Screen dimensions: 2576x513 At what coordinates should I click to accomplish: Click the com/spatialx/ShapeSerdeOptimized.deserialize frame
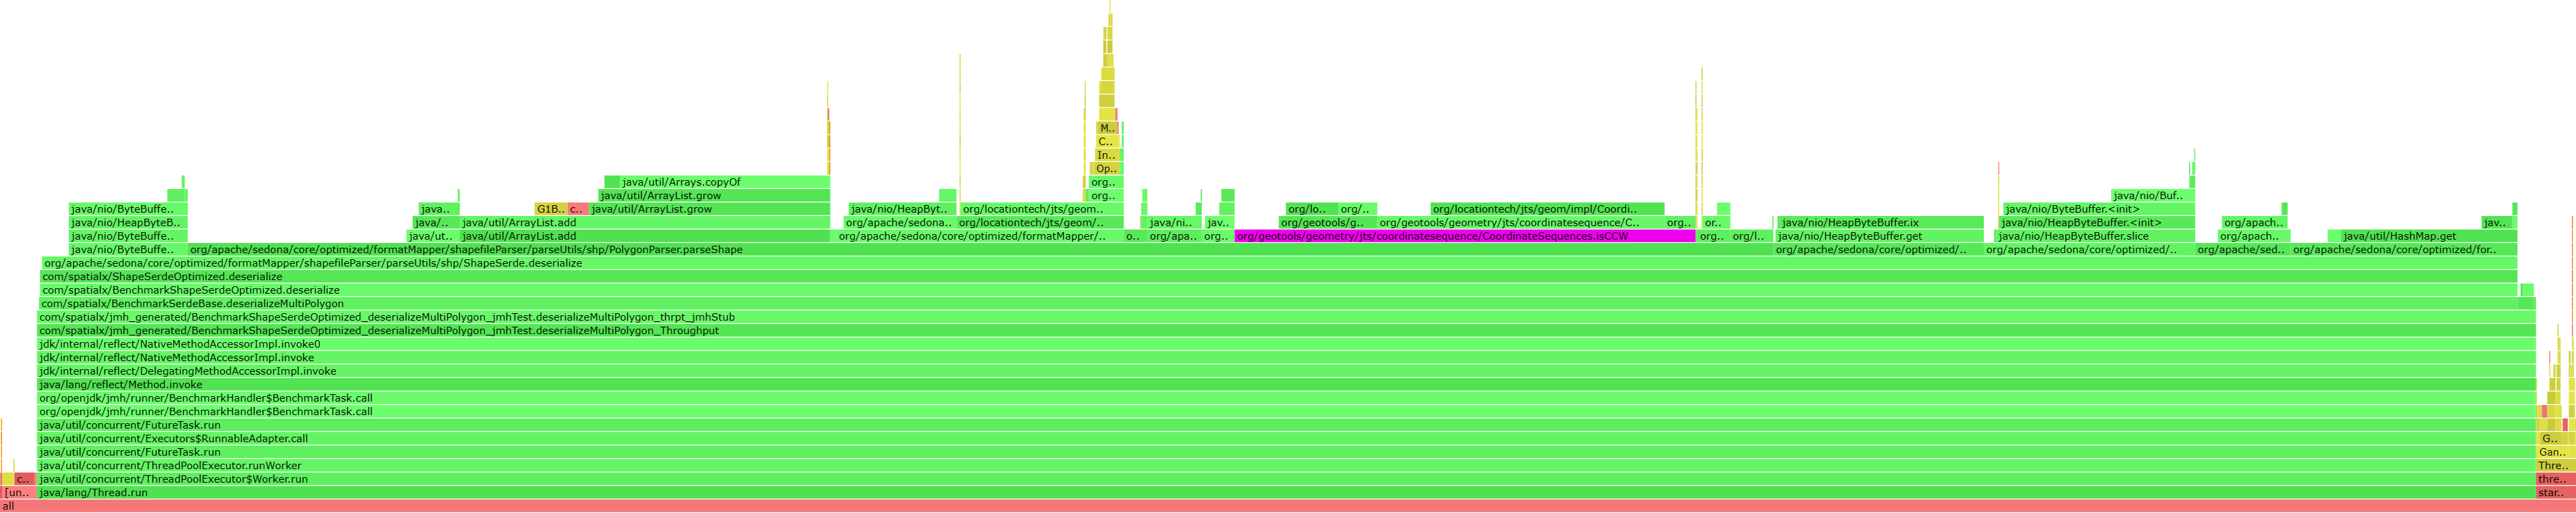(x=1279, y=277)
